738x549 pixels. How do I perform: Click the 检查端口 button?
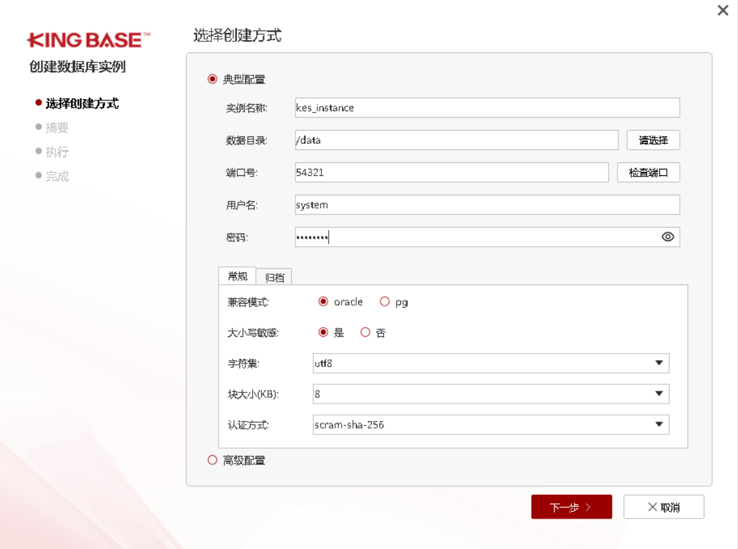(648, 173)
